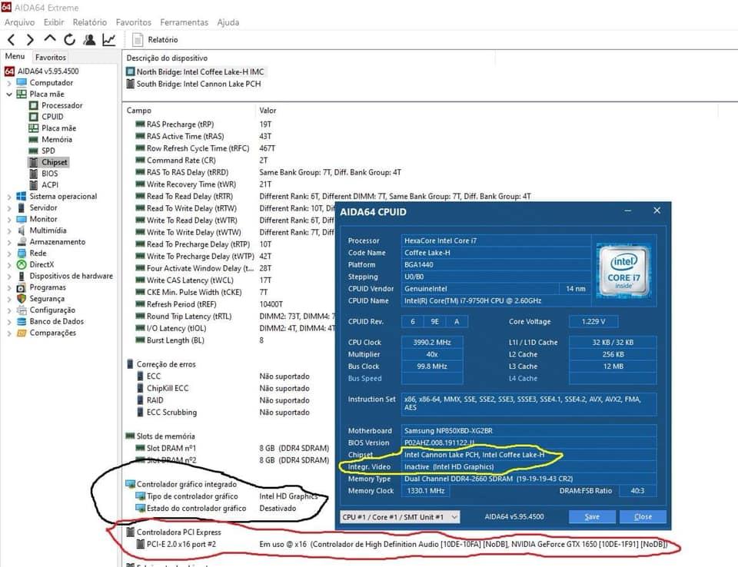
Task: Expand the Armazenamento tree node
Action: (9, 242)
